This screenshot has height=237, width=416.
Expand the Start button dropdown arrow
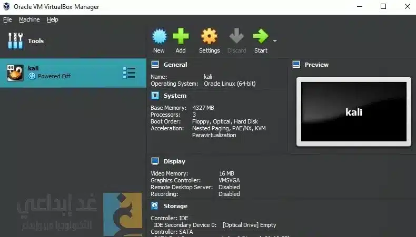(275, 41)
